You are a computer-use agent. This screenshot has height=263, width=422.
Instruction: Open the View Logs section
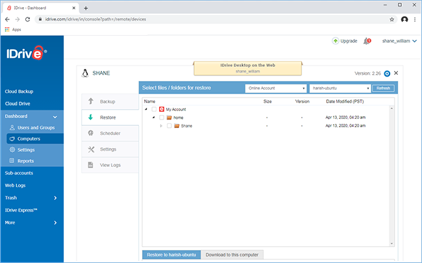tap(110, 165)
